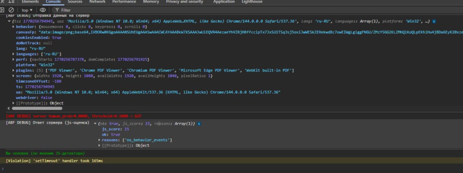This screenshot has height=173, width=463.
Task: Collapse the logged object starting with ts
Action: (9, 21)
